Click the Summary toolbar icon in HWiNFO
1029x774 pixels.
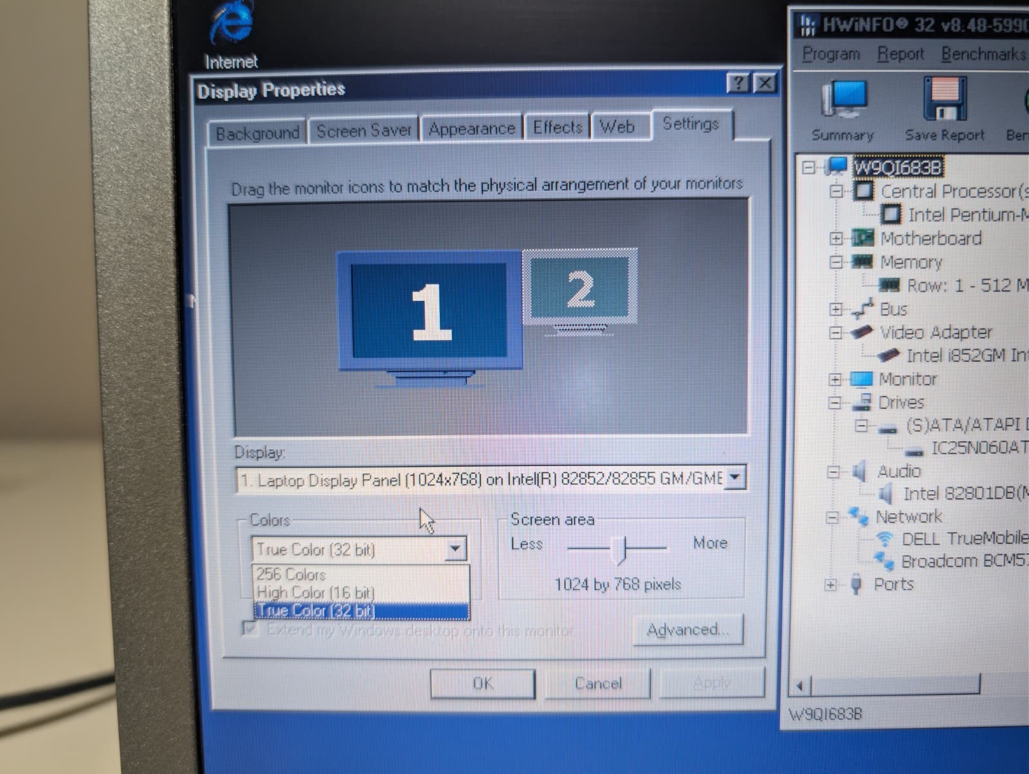844,100
